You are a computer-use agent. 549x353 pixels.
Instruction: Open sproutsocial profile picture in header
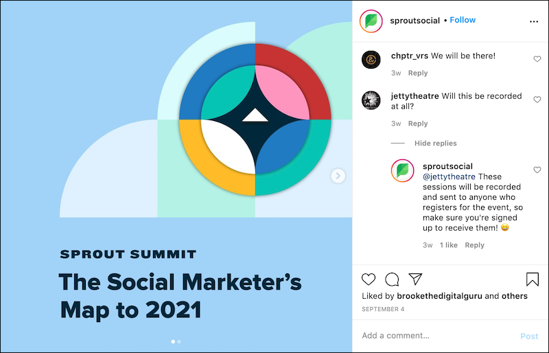(371, 21)
